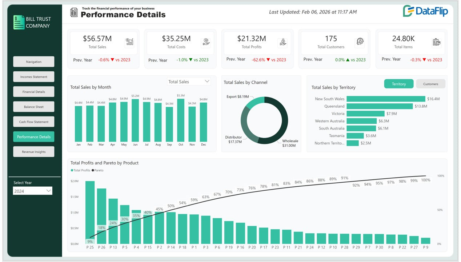The height and width of the screenshot is (262, 461).
Task: Click the DataFlip logo
Action: click(x=425, y=11)
